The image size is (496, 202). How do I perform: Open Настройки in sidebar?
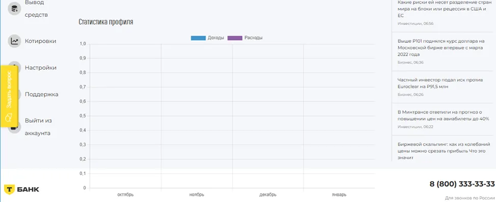(41, 68)
